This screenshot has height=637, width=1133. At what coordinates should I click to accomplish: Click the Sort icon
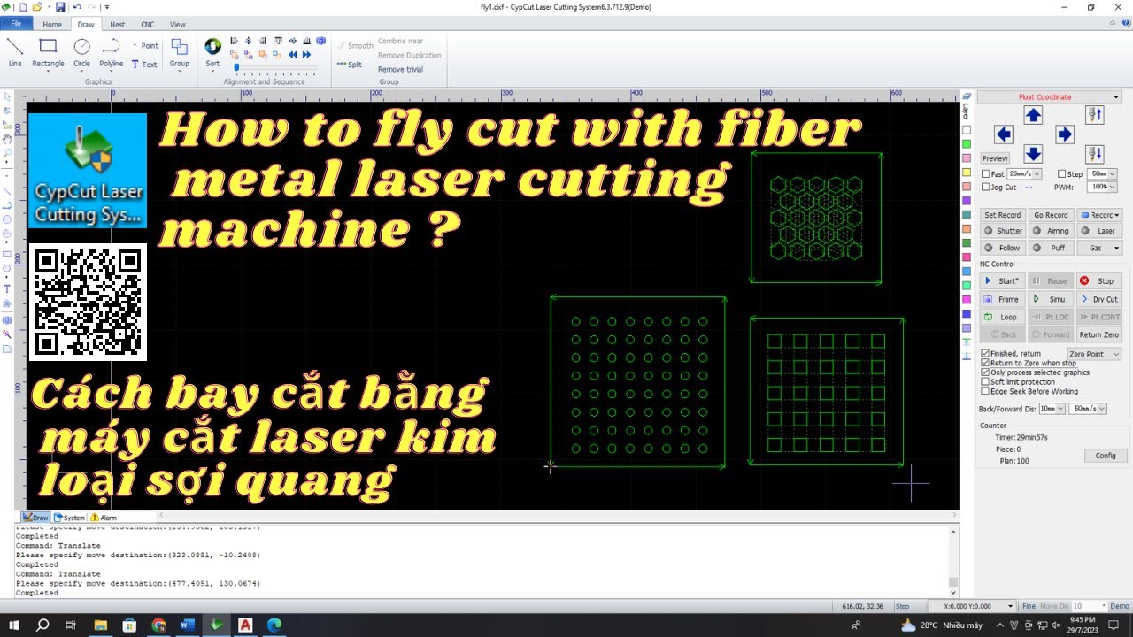point(212,53)
